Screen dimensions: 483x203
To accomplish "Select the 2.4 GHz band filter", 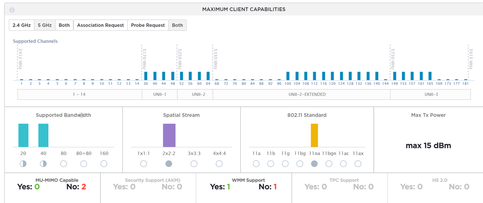I will click(22, 25).
